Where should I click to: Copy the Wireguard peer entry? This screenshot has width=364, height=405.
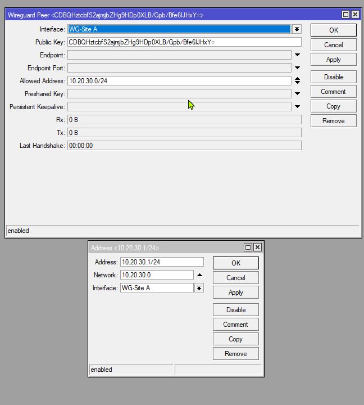coord(334,106)
